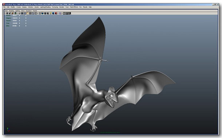Click the Faces label in heads-up display
This screenshot has width=222, height=138.
click(x=8, y=20)
